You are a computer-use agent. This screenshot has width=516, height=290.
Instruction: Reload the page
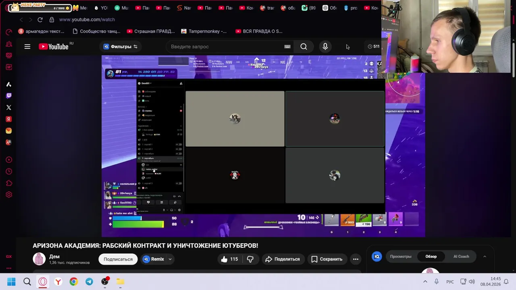[40, 19]
